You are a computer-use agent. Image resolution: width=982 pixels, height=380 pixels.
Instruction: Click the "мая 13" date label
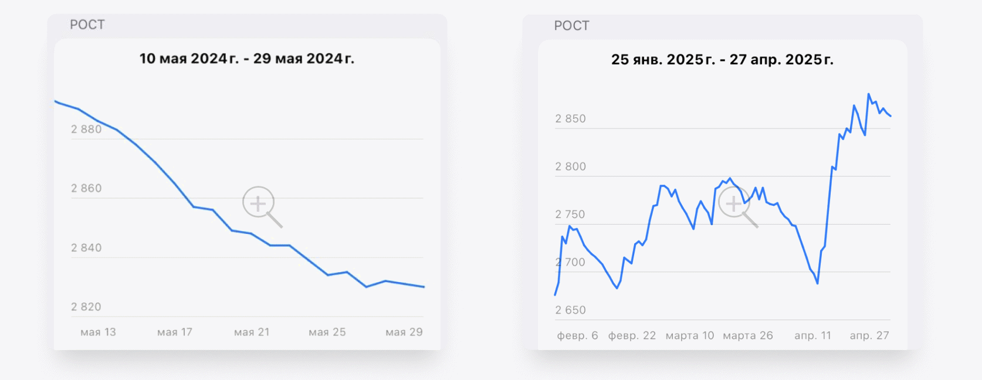coord(98,332)
